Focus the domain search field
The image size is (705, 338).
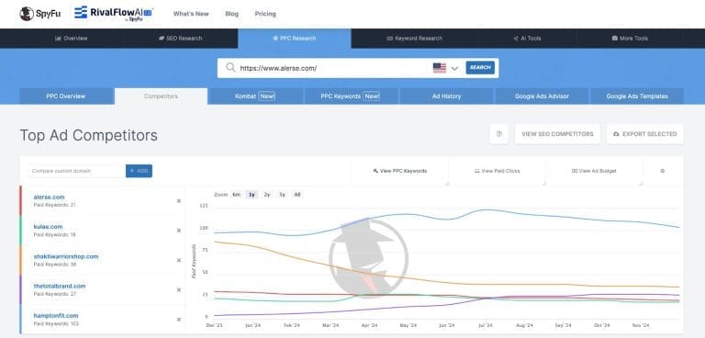[332, 68]
